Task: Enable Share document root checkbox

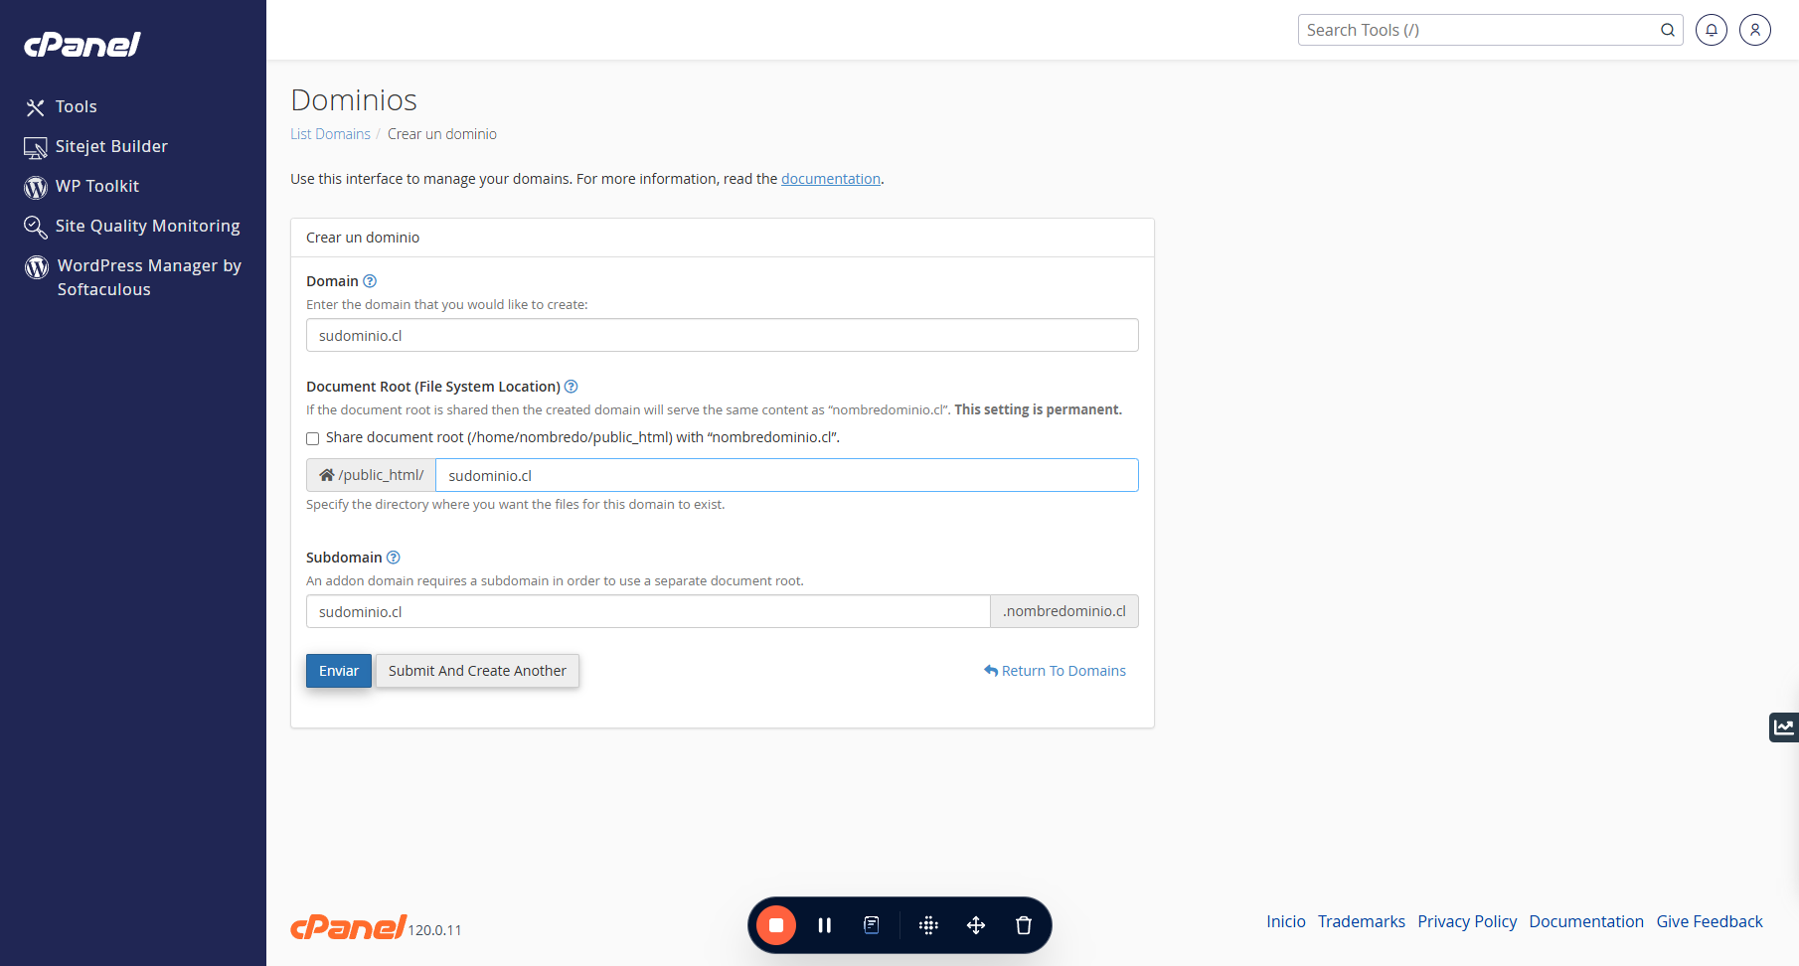Action: (313, 438)
